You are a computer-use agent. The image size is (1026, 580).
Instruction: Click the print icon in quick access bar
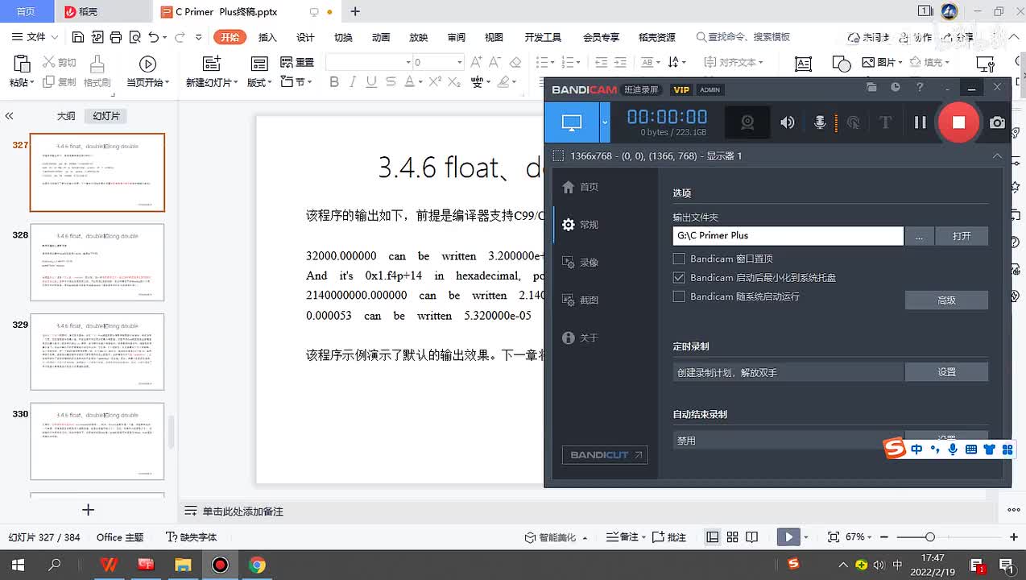coord(115,37)
